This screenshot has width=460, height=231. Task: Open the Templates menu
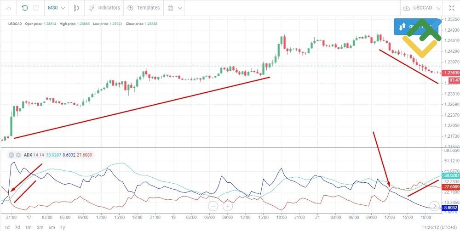point(144,8)
